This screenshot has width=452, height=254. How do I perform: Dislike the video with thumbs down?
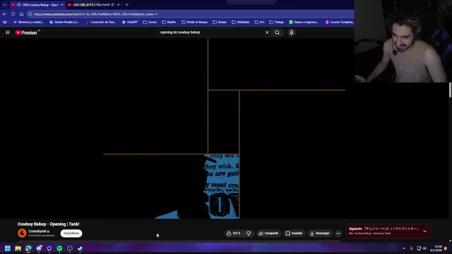click(x=249, y=233)
